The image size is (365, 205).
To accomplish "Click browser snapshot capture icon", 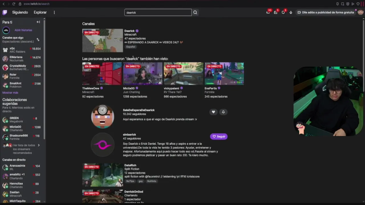I will click(342, 4).
